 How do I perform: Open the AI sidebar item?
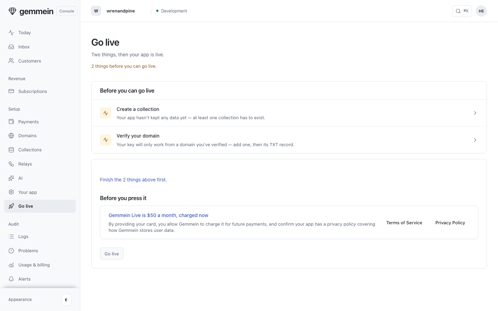pos(40,178)
